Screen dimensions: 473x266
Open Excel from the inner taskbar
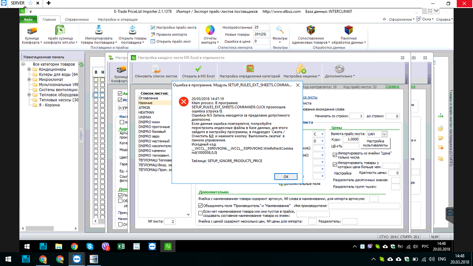pyautogui.click(x=121, y=247)
